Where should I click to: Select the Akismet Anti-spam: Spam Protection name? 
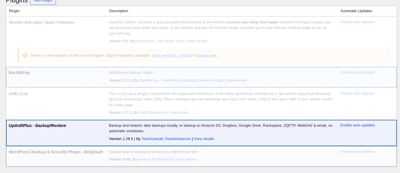[41, 22]
